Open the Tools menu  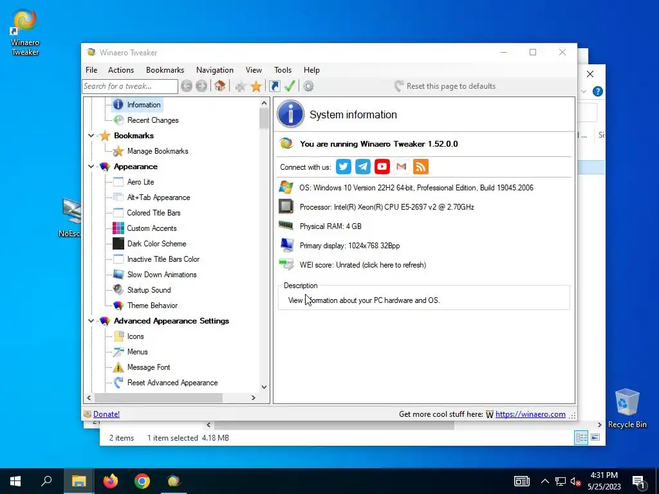coord(283,70)
